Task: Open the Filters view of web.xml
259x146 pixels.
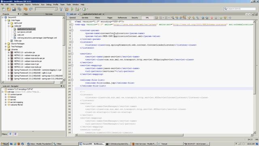Action: 97,18
